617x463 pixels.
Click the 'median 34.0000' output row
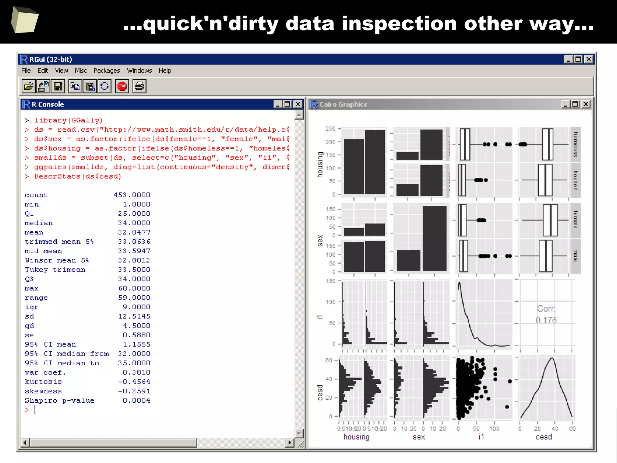tap(87, 223)
